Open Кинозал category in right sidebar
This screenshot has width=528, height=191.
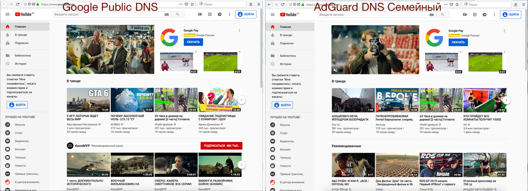click(290, 150)
